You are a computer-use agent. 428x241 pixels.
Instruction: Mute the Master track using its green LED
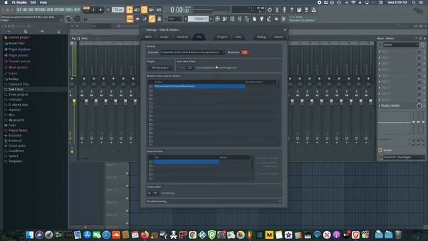(72, 79)
